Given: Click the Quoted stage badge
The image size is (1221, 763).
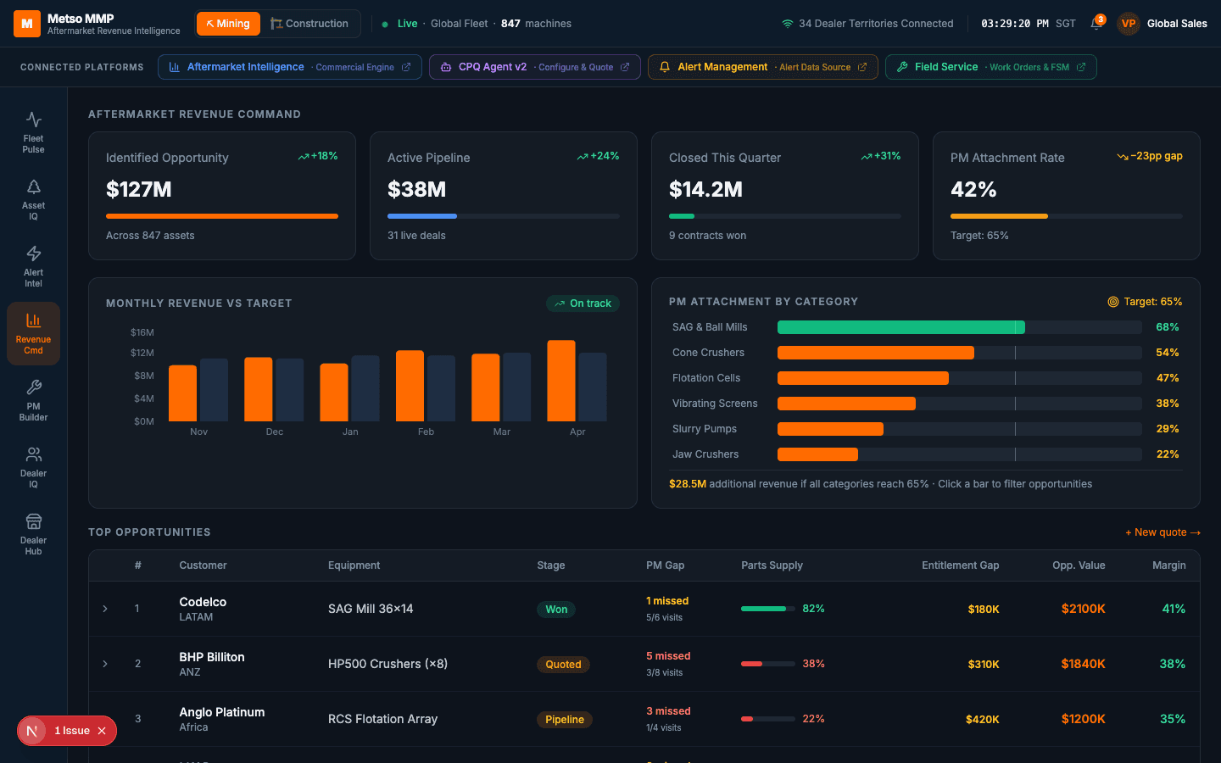Looking at the screenshot, I should click(x=563, y=665).
